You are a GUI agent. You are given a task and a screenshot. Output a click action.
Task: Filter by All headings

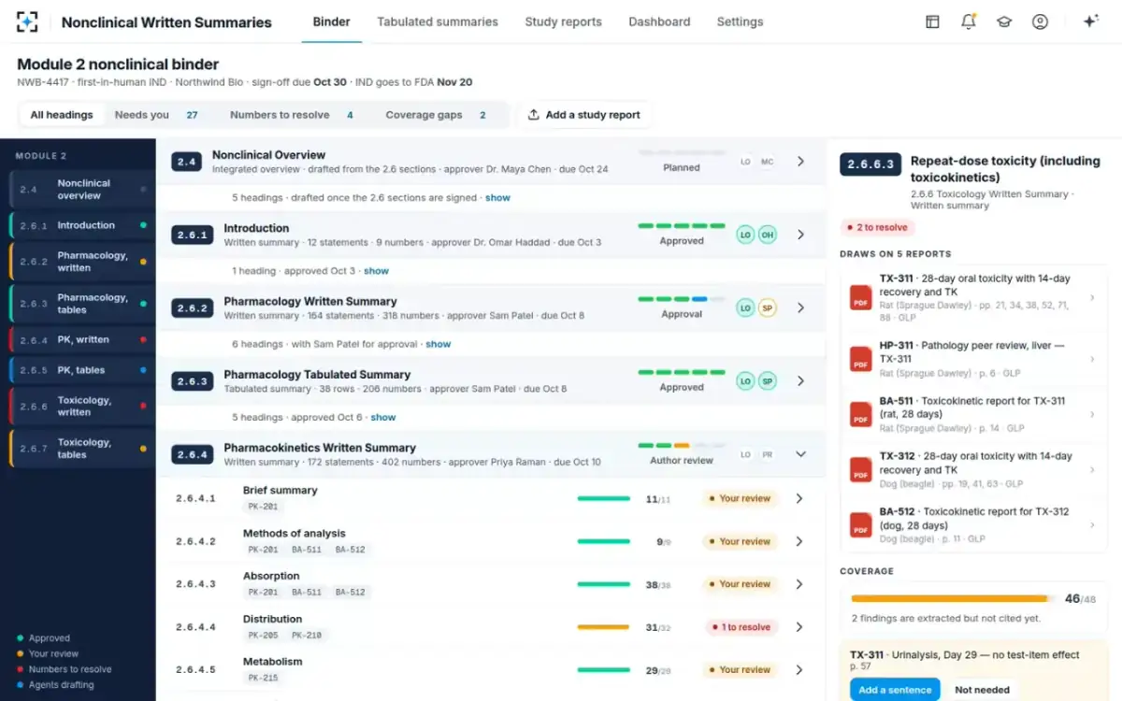(62, 115)
